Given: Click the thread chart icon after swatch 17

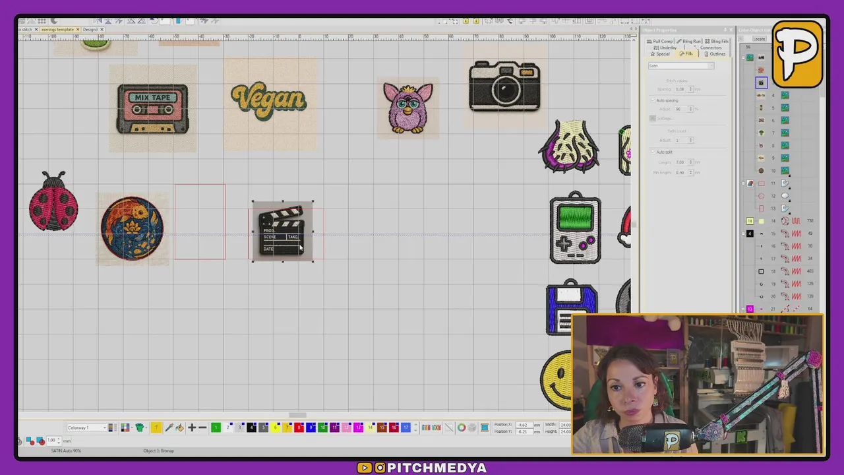Looking at the screenshot, I should [426, 427].
